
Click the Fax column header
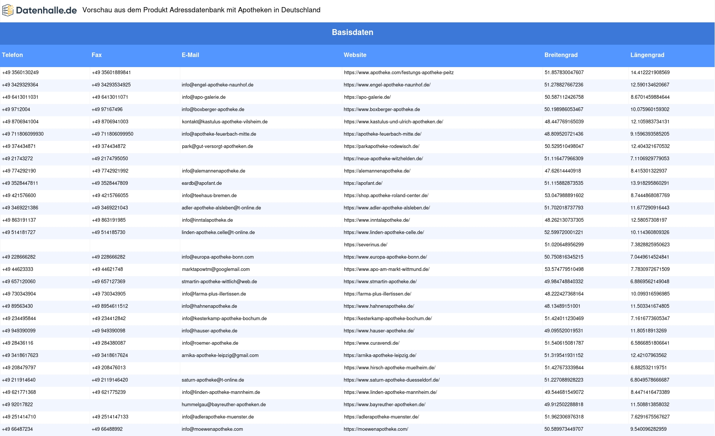(x=96, y=55)
